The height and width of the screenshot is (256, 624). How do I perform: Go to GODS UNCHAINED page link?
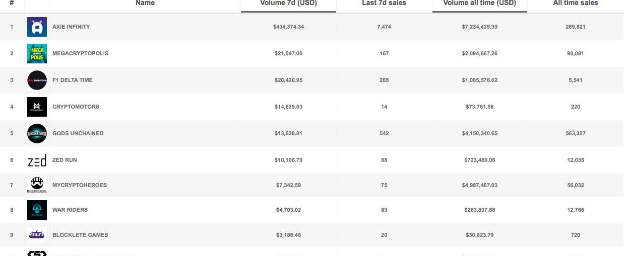(x=78, y=133)
